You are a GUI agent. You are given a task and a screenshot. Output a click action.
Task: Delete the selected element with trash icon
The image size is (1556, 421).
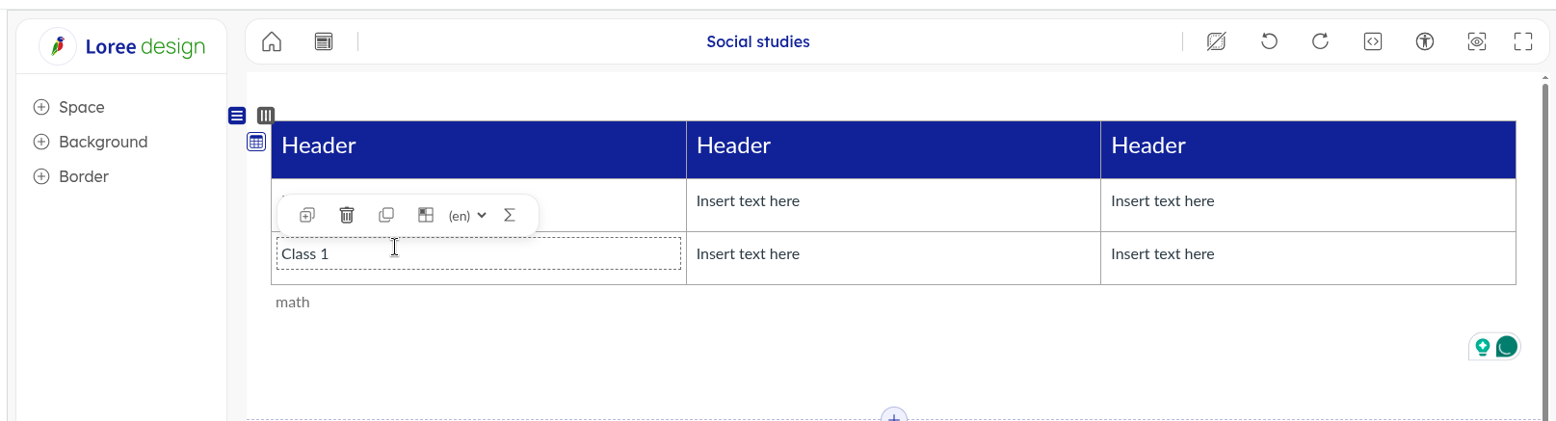[347, 215]
